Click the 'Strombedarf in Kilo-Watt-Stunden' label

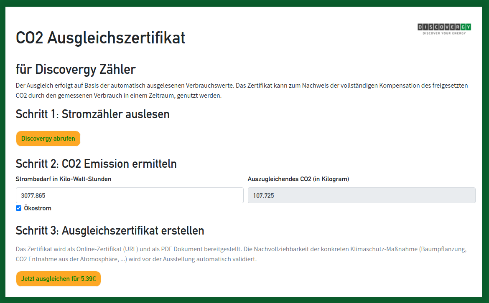click(x=64, y=179)
